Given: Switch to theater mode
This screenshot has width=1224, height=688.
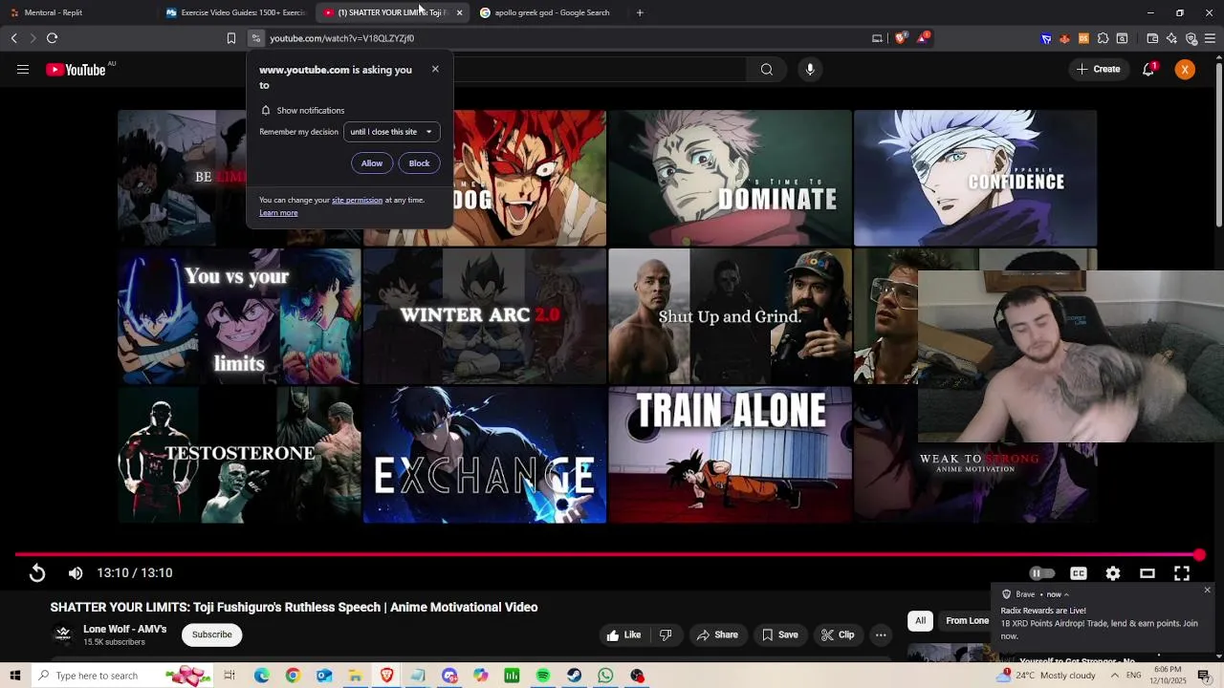Looking at the screenshot, I should (x=1147, y=573).
